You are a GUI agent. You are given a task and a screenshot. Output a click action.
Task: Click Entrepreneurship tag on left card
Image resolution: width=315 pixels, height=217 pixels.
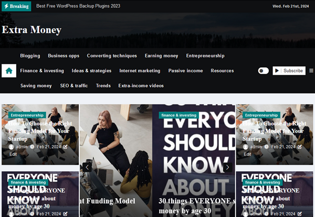(27, 115)
